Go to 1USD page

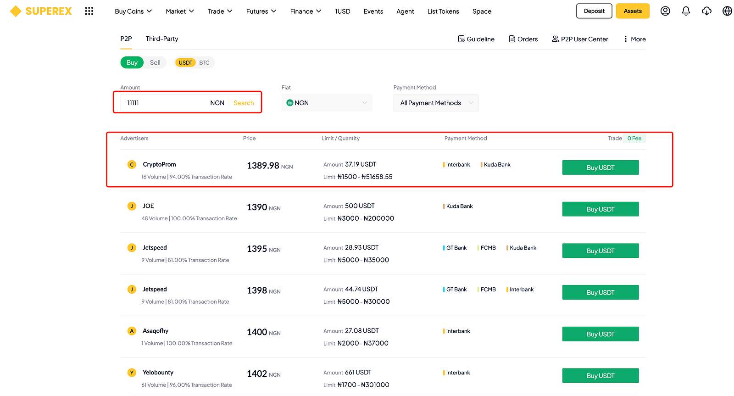tap(343, 11)
